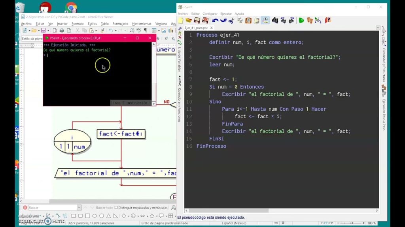
Task: Toggle 'Distinguir mayúsculas y minúsculas' checkbox
Action: click(x=116, y=208)
